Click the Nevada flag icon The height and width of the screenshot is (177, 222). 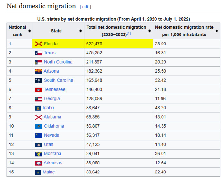39,136
